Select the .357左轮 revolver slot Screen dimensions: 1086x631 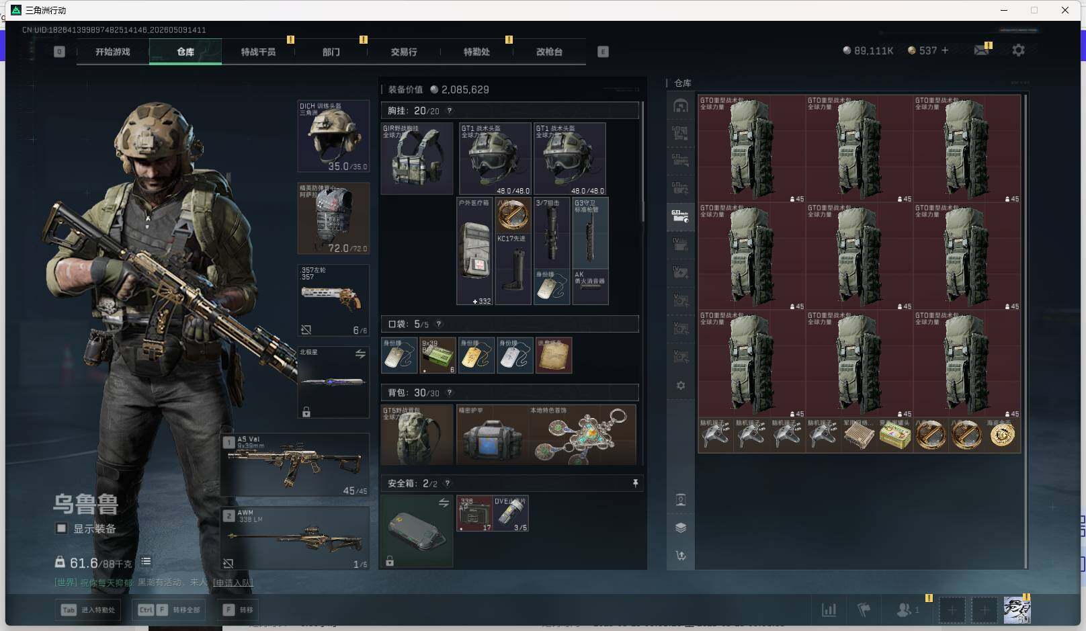click(x=333, y=300)
